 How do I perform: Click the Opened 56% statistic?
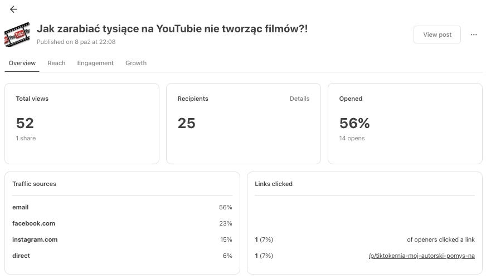354,123
